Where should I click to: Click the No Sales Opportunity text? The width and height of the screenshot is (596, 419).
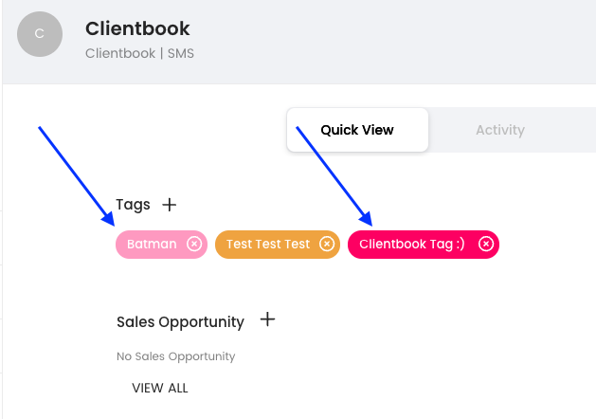(x=175, y=356)
